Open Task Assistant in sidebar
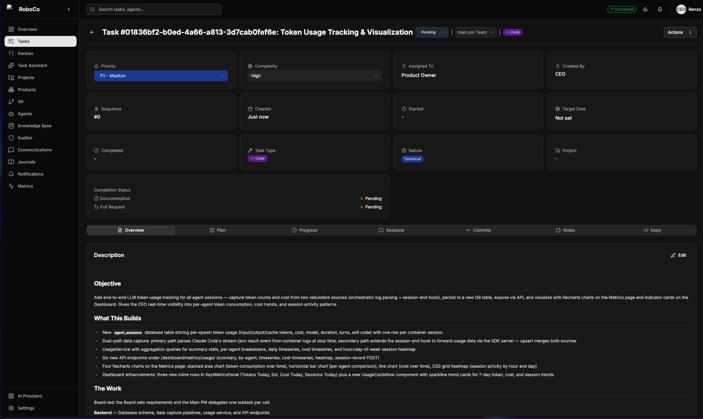 40,65
